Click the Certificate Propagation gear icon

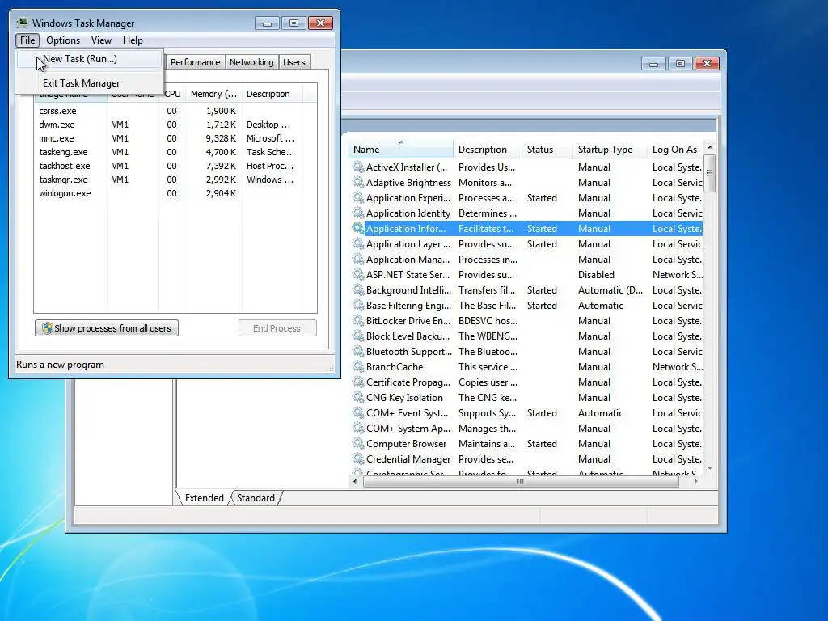[358, 382]
